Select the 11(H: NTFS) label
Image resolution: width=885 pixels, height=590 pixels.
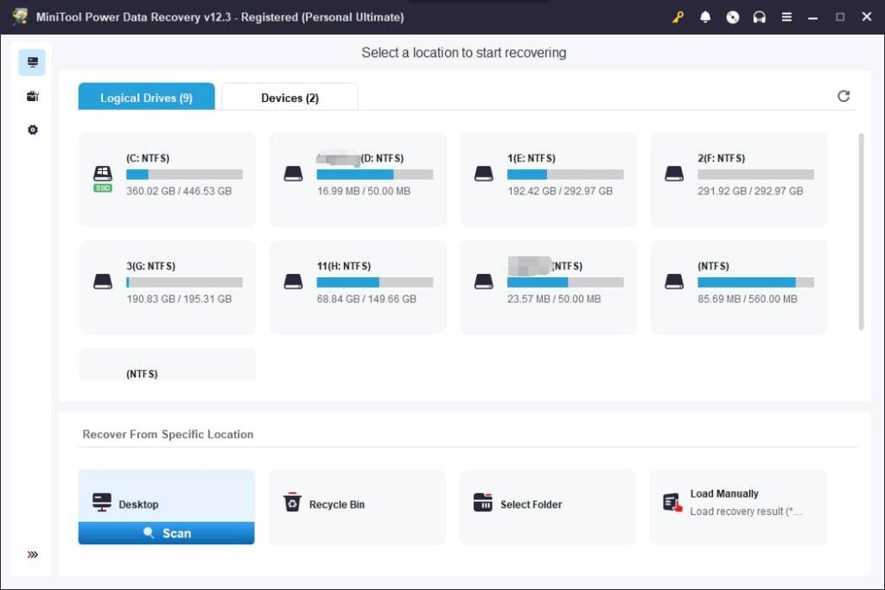click(344, 266)
